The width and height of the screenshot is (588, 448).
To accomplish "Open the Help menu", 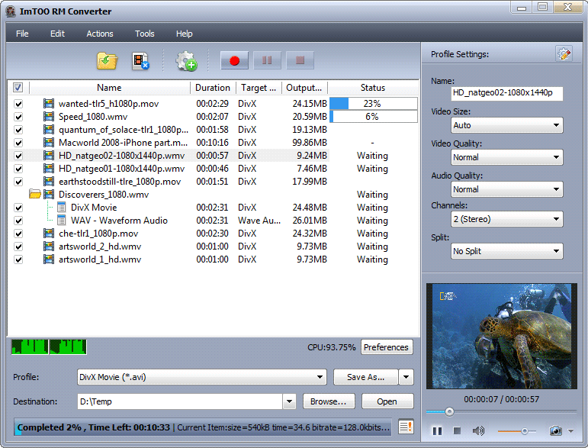I will [184, 34].
